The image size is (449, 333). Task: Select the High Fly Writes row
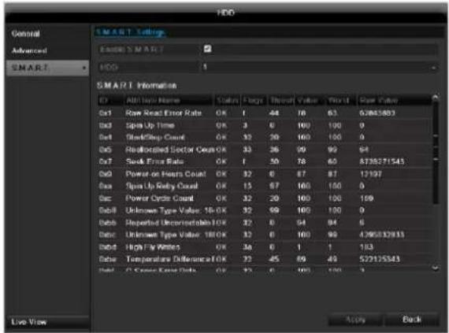pyautogui.click(x=265, y=247)
